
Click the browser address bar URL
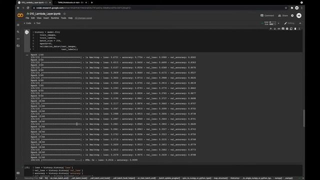83,8
